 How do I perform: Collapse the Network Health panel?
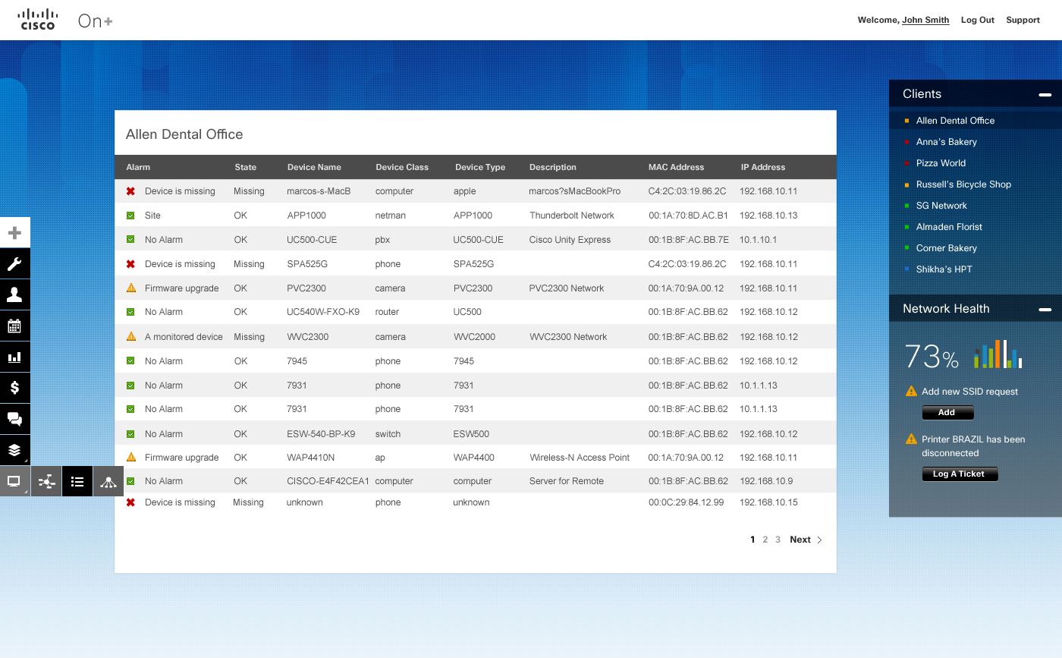click(x=1045, y=310)
